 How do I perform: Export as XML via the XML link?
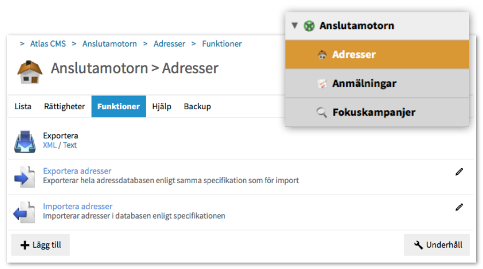tap(50, 145)
